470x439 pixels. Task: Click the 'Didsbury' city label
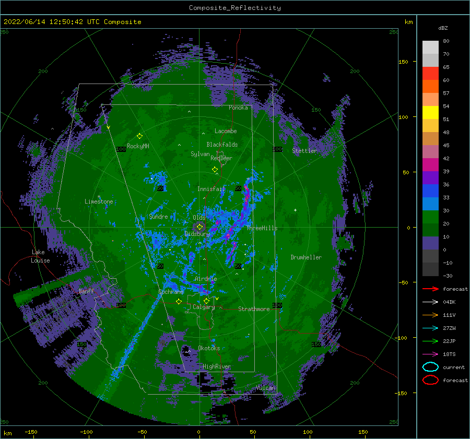point(197,234)
